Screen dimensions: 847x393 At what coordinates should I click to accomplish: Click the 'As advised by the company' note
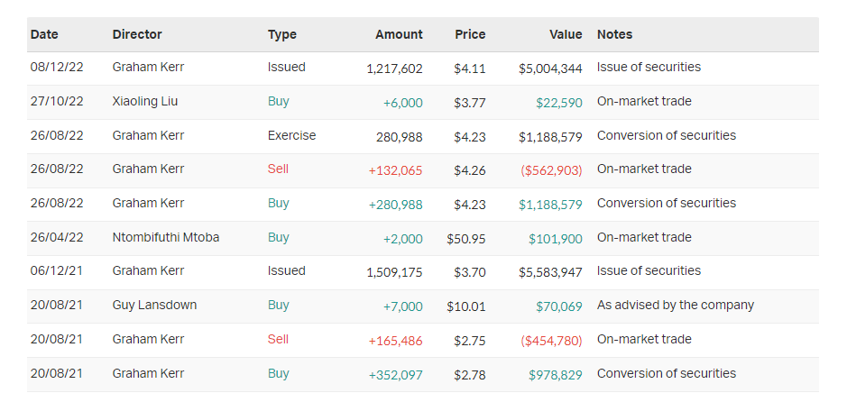click(675, 306)
